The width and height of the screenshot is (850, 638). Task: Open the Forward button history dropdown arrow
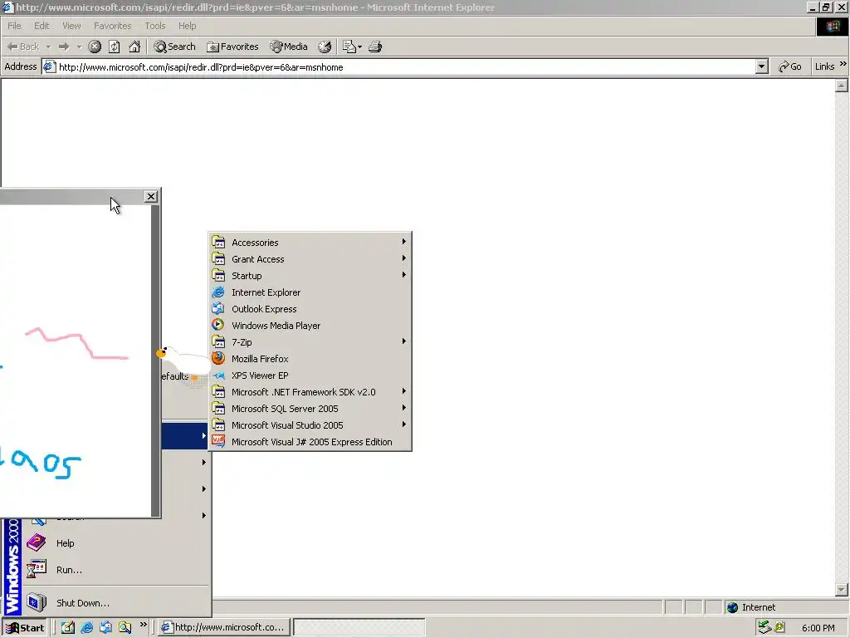(79, 47)
